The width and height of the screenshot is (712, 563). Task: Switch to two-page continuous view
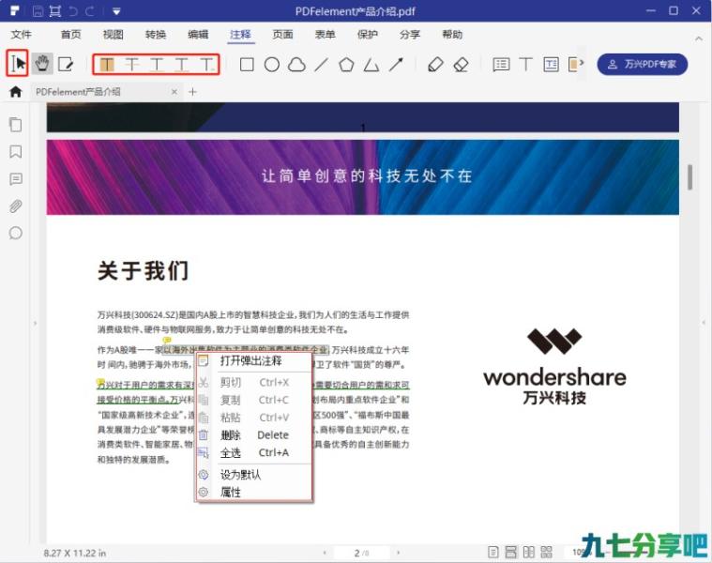(x=546, y=553)
